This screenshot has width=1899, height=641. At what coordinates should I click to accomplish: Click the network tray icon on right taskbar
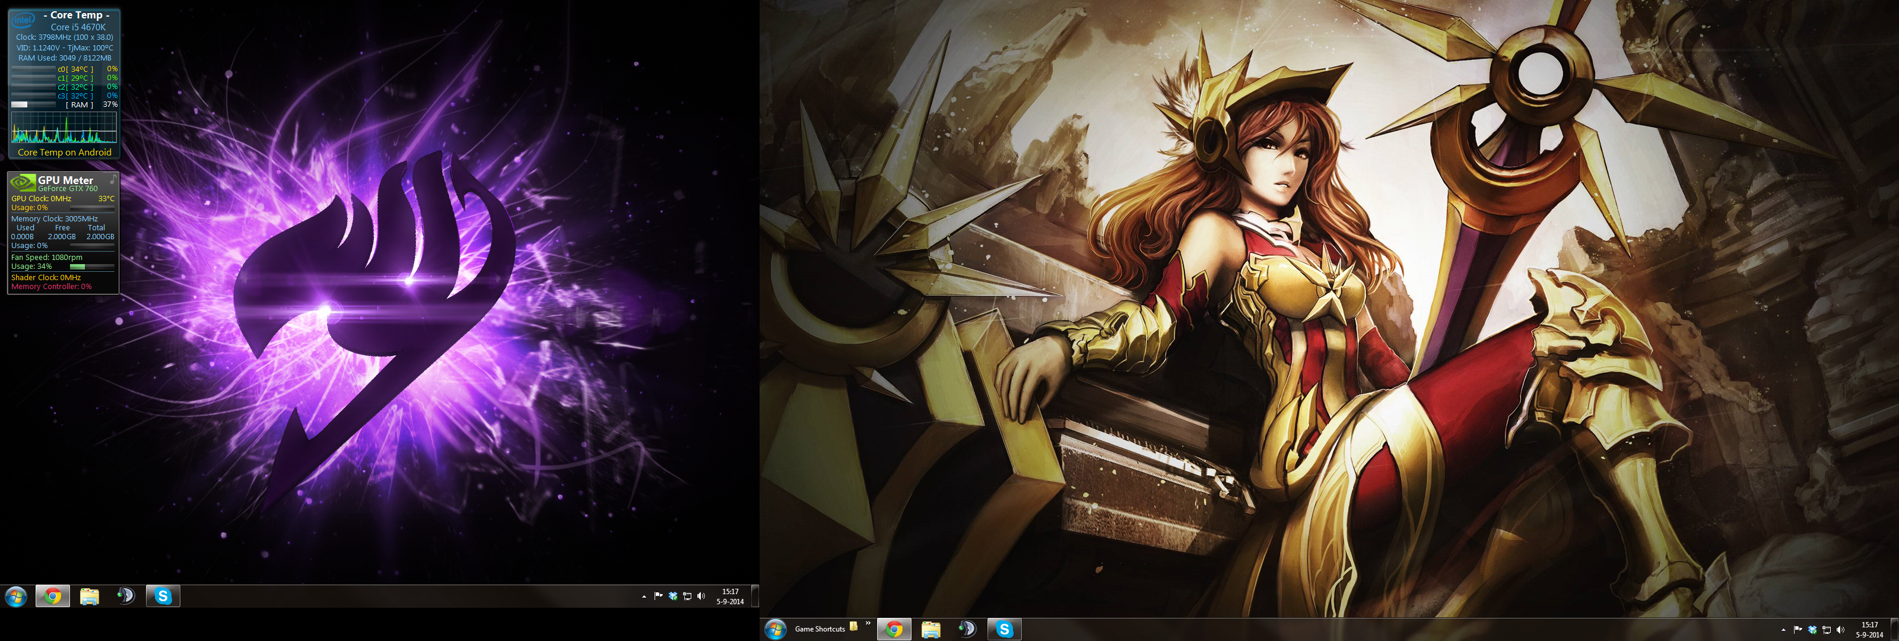[x=1827, y=629]
